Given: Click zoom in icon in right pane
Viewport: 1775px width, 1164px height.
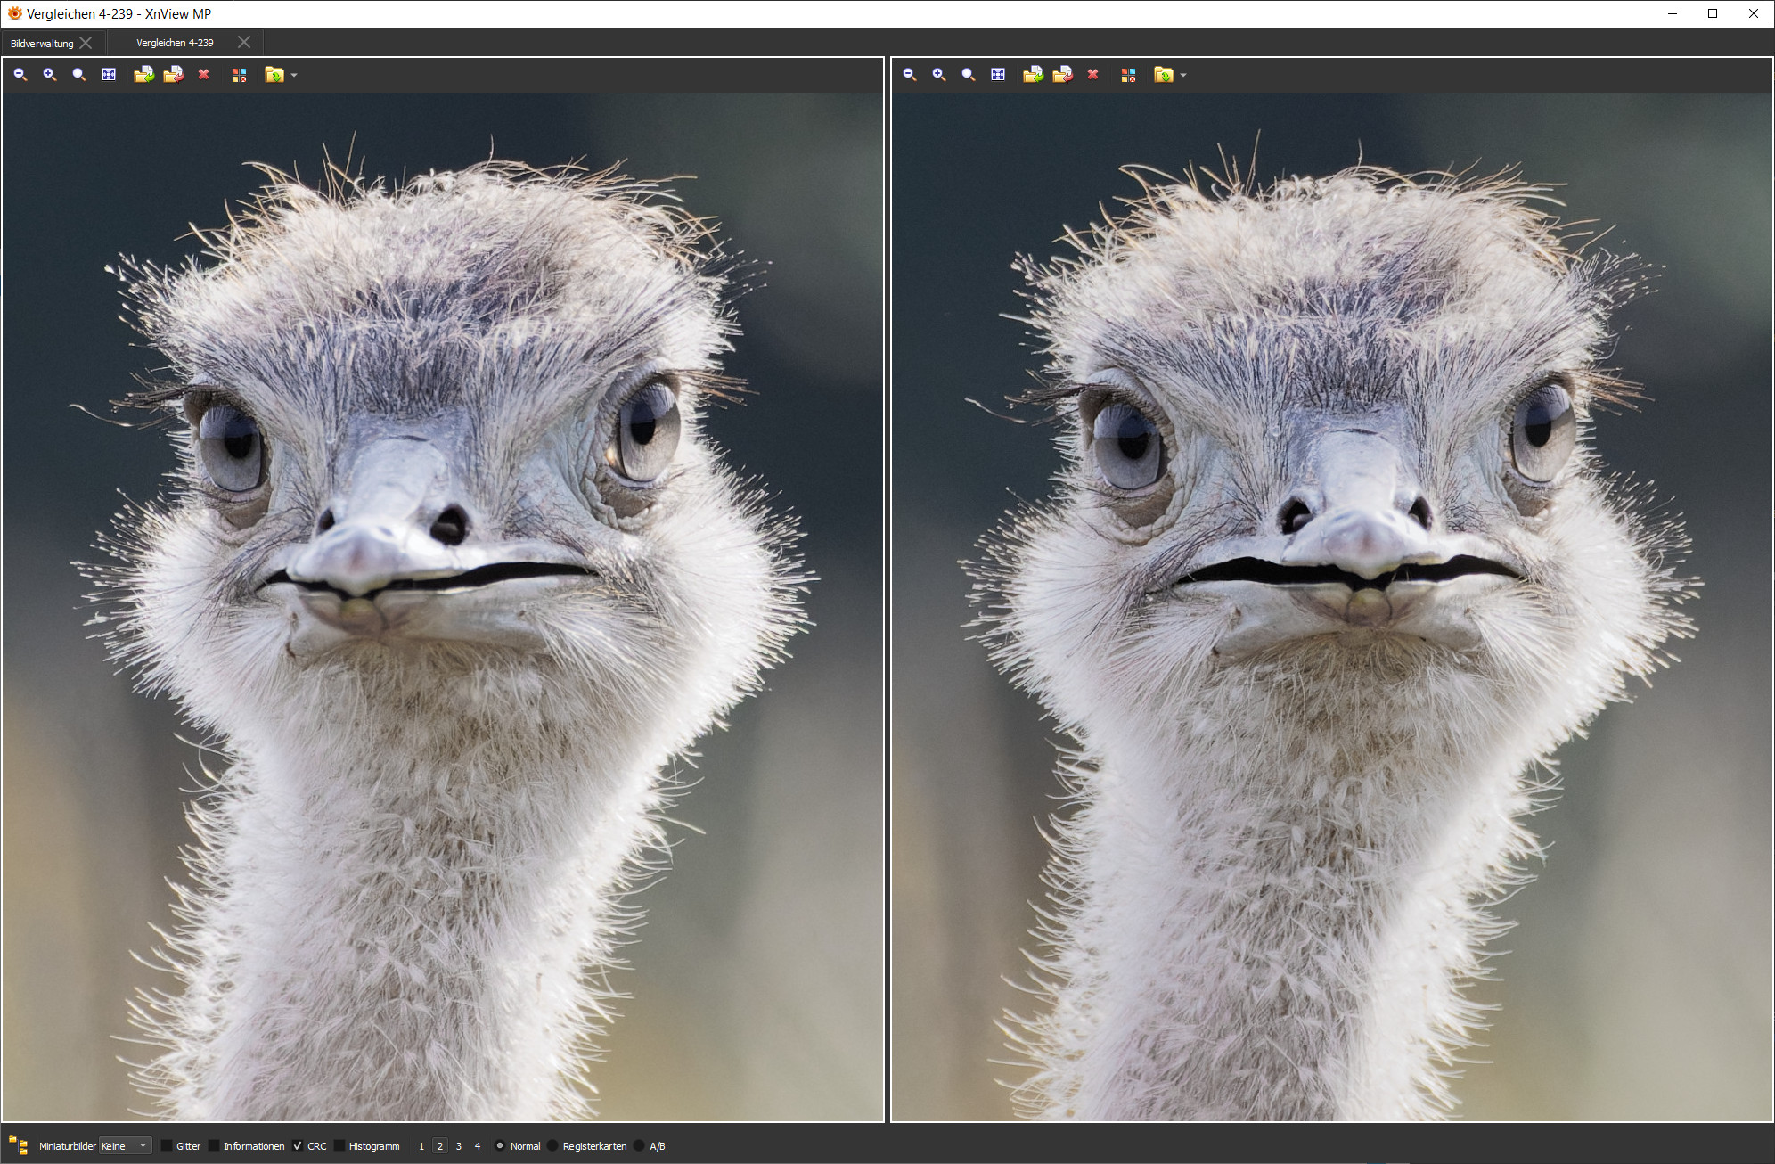Looking at the screenshot, I should pos(939,75).
